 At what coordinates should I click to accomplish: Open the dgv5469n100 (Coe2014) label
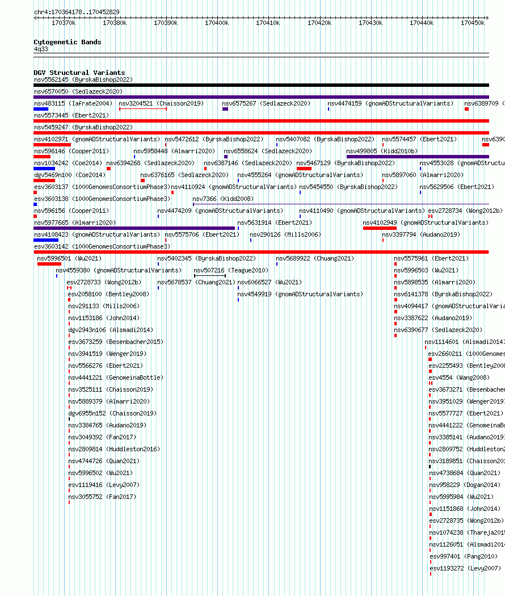click(x=70, y=175)
